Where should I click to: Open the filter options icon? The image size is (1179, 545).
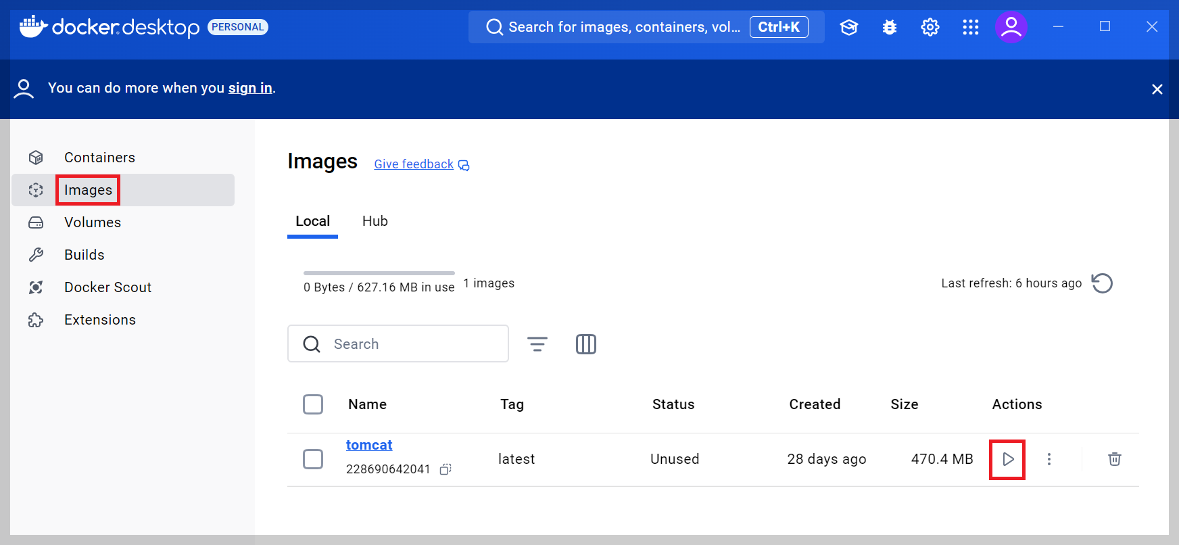coord(537,344)
